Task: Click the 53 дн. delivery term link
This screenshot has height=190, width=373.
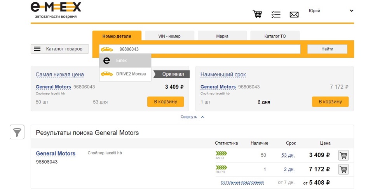Action: tap(288, 155)
